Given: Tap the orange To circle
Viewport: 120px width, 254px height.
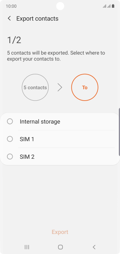Looking at the screenshot, I should click(85, 88).
